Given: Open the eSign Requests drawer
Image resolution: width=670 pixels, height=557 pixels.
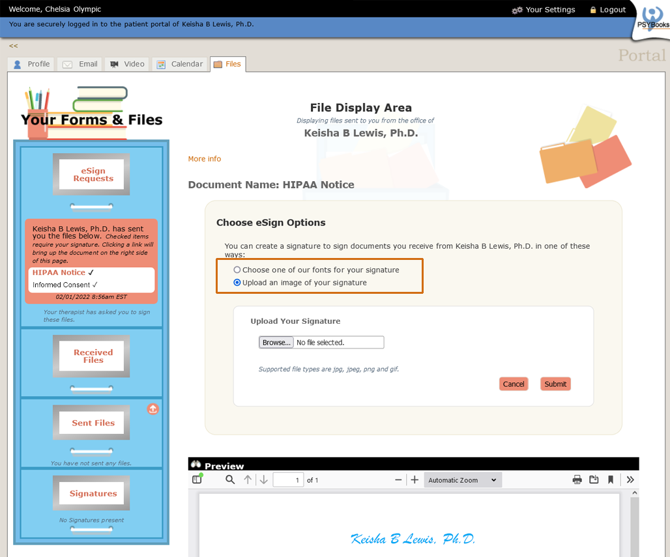Looking at the screenshot, I should coord(91,175).
